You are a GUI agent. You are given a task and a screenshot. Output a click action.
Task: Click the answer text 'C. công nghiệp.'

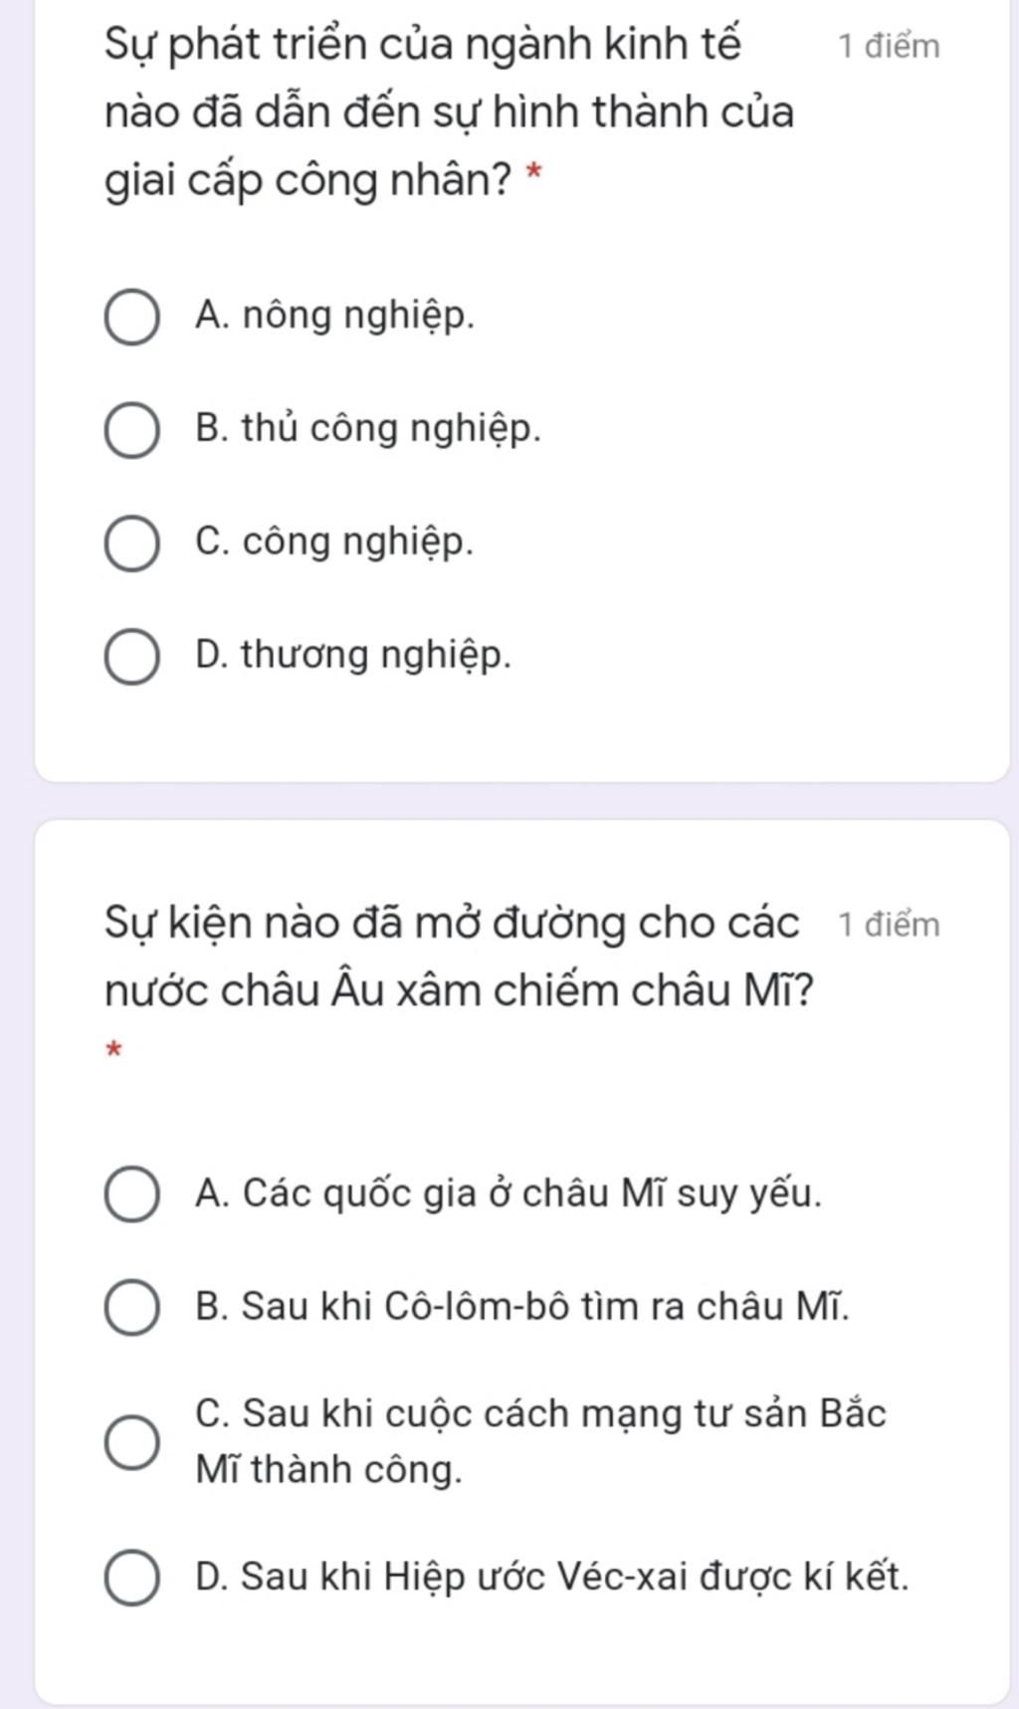[335, 542]
